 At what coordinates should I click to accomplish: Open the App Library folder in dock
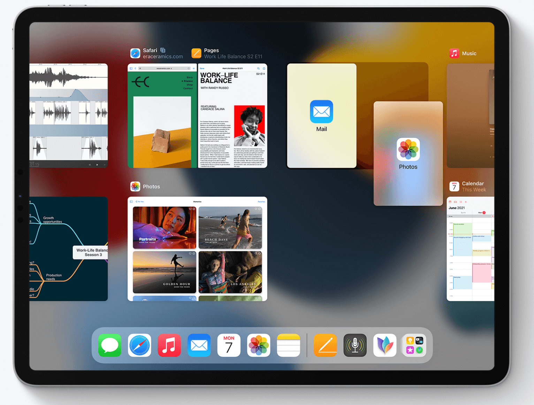[414, 345]
